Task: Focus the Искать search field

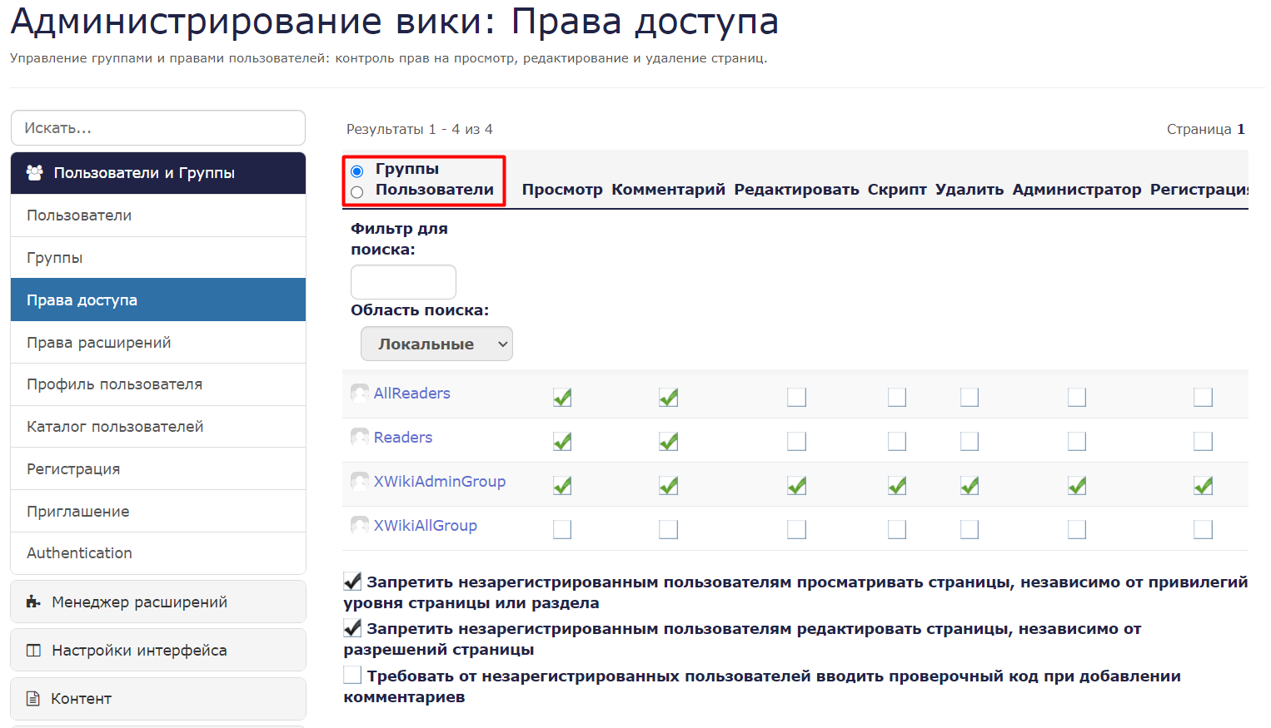Action: point(158,128)
